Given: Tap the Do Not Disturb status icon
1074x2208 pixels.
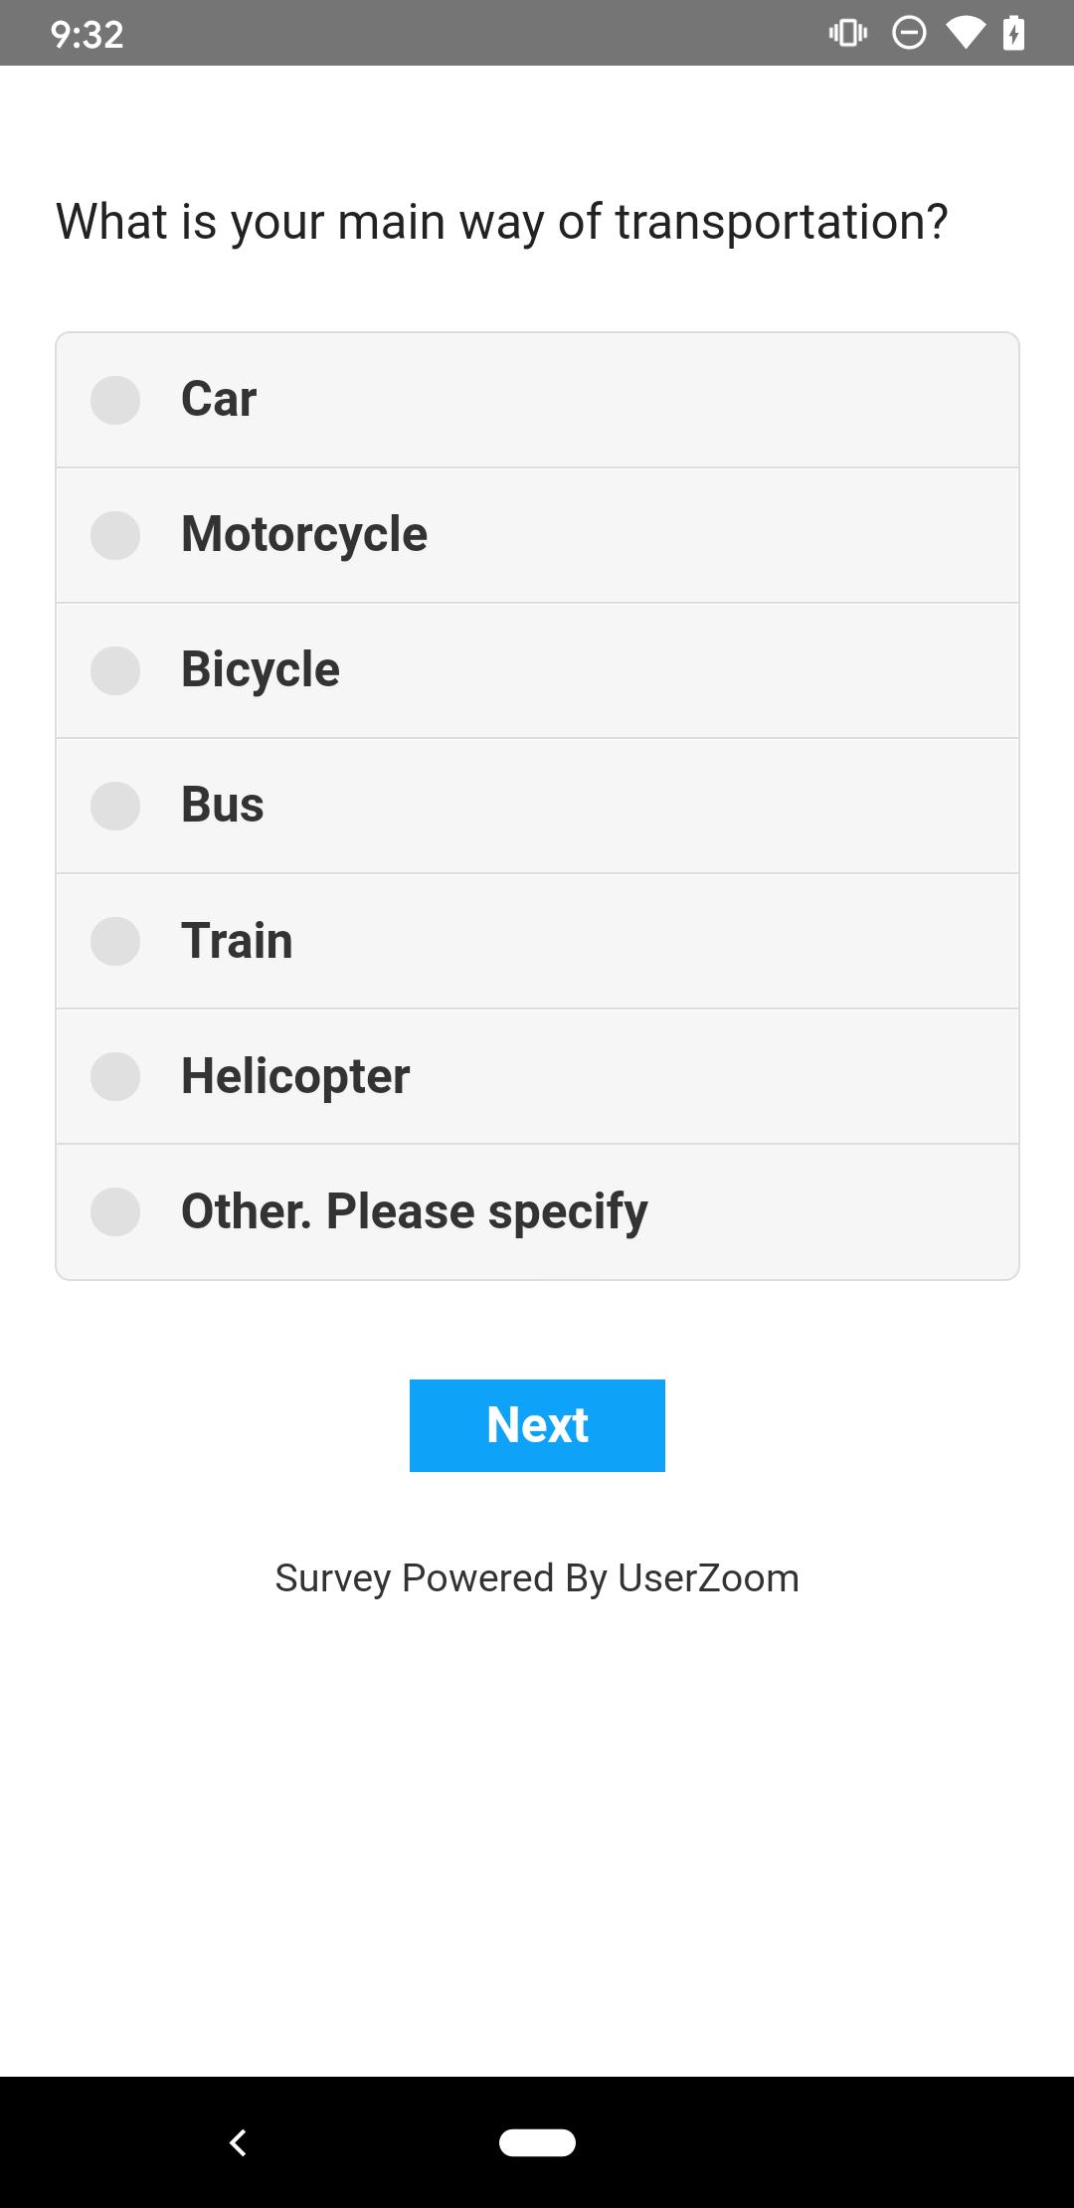Looking at the screenshot, I should tap(909, 34).
